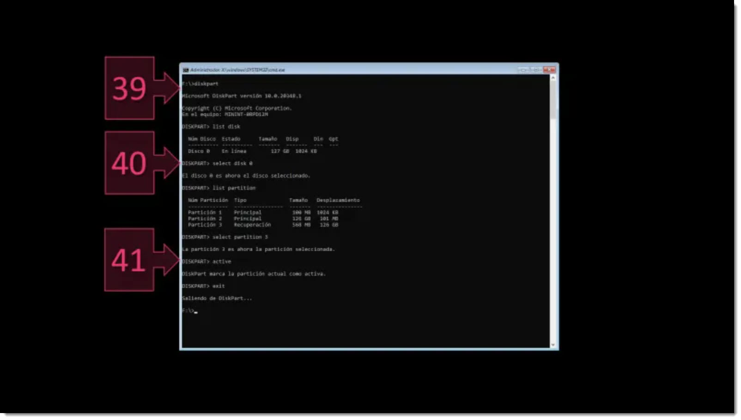Click the 'Desplazamiento' column header
The width and height of the screenshot is (741, 420).
(x=338, y=200)
